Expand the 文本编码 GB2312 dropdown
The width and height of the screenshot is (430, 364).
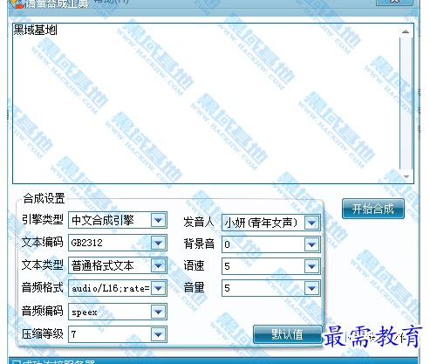158,243
